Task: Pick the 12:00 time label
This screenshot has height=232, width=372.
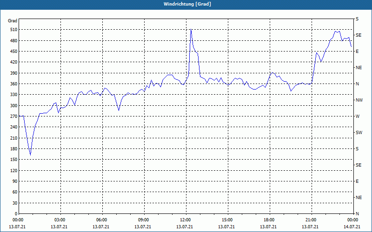Action: [x=185, y=220]
